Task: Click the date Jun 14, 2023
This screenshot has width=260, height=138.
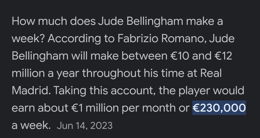Action: [x=85, y=125]
